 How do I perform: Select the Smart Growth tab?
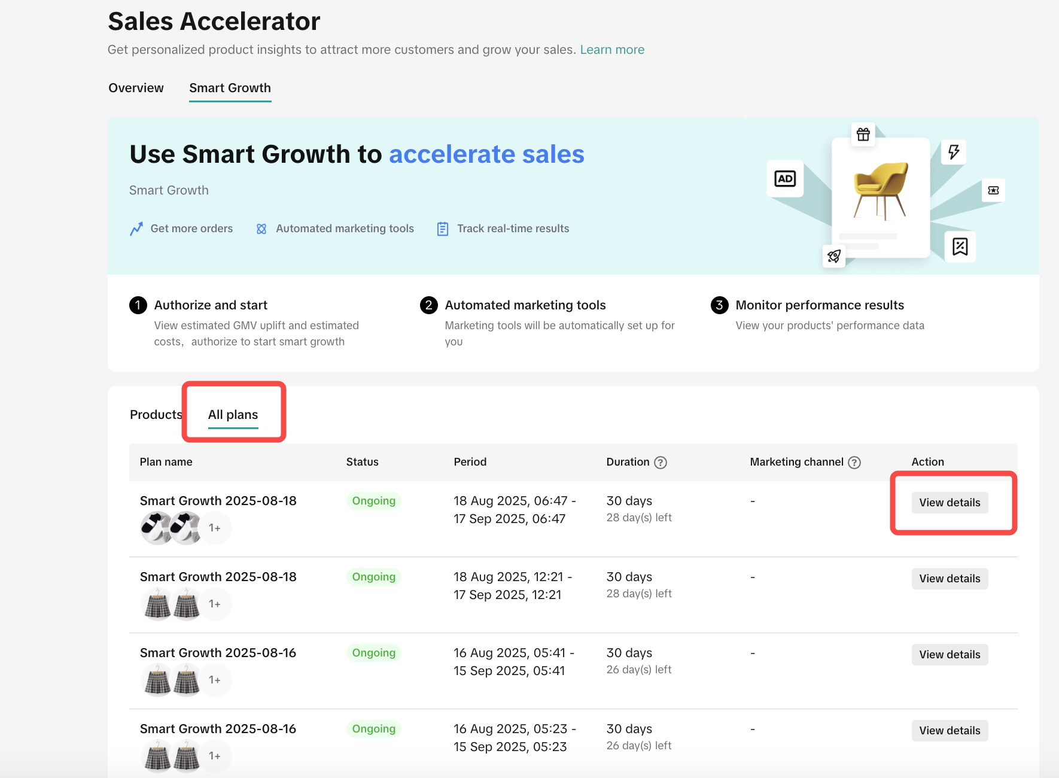pos(230,88)
